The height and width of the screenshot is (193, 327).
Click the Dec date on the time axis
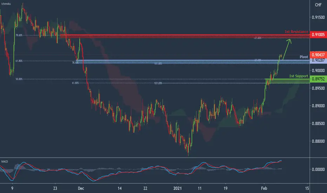coord(81,188)
